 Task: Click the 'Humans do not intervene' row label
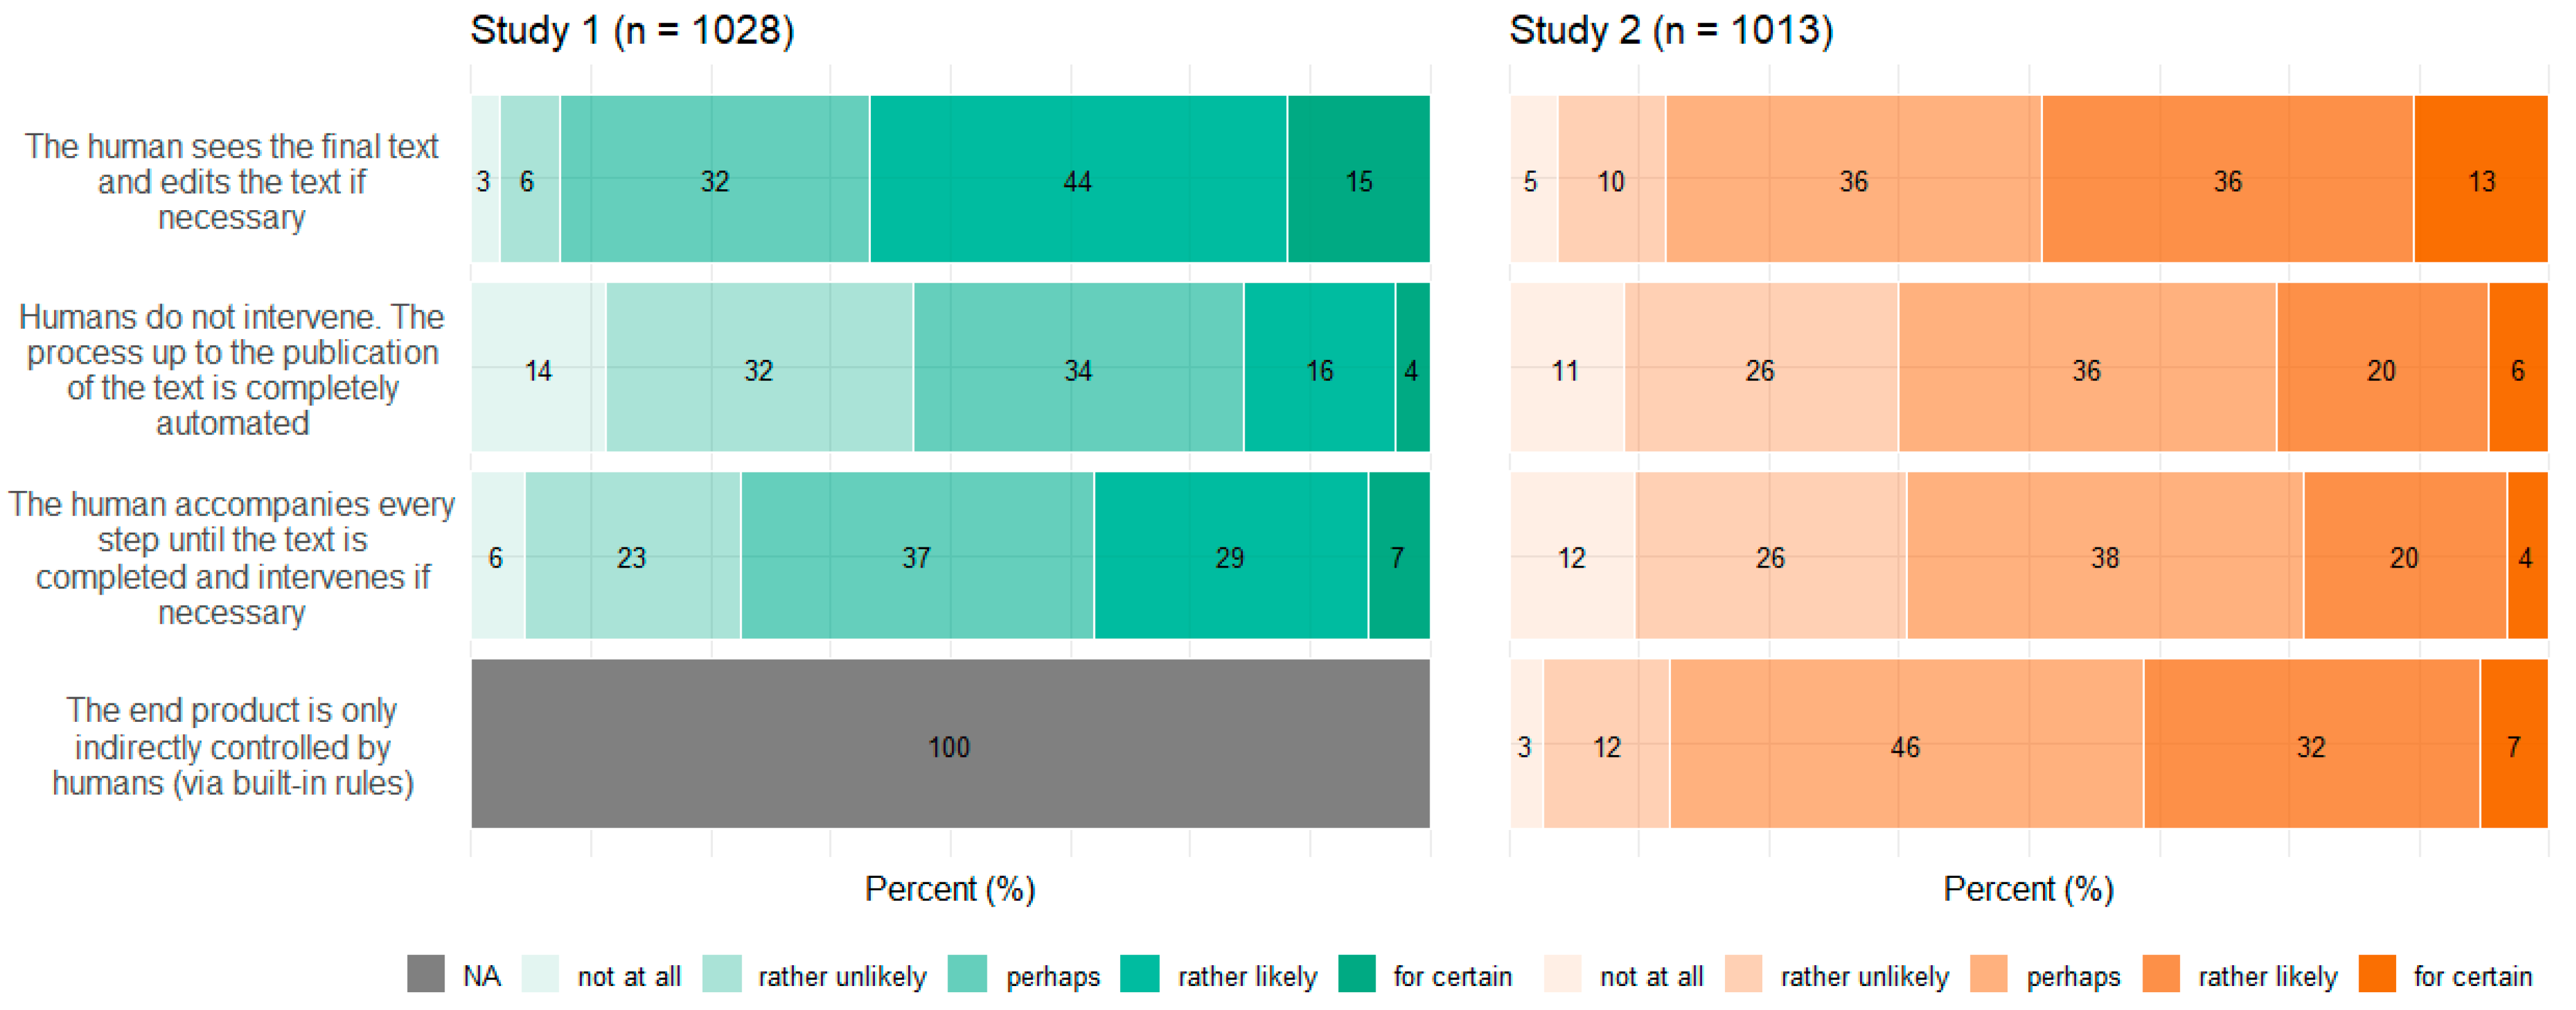[x=232, y=369]
